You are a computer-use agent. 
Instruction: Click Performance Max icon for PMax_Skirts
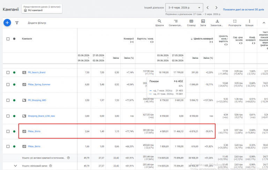(24, 146)
